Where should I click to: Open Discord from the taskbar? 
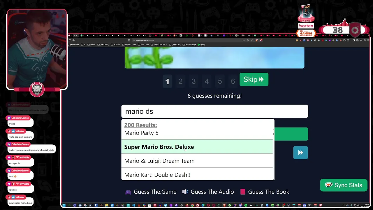(x=241, y=205)
